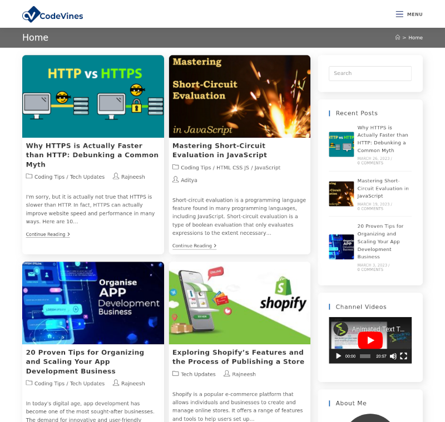Open recent post thumbnail for App Development
Screen dimensions: 445x422
click(342, 247)
